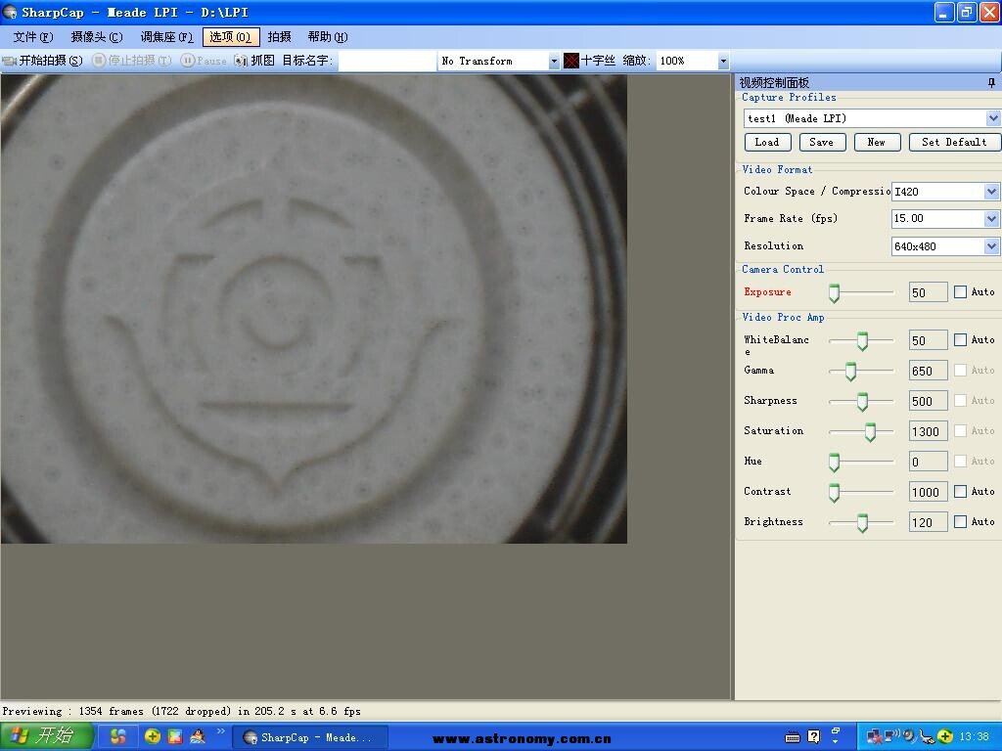This screenshot has height=751, width=1002.
Task: Toggle the 十字丝 crosshair icon
Action: (x=571, y=61)
